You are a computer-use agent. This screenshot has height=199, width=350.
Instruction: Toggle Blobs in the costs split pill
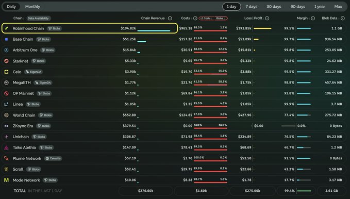tap(221, 19)
